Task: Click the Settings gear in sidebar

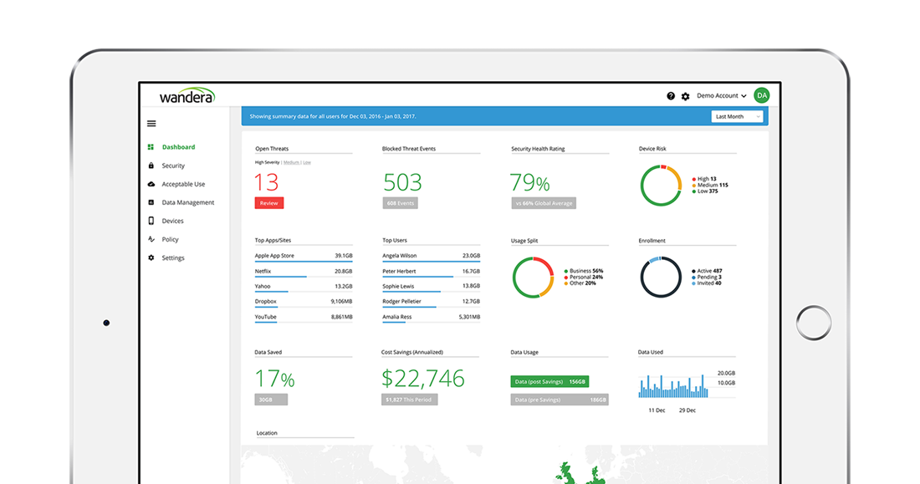Action: (151, 257)
